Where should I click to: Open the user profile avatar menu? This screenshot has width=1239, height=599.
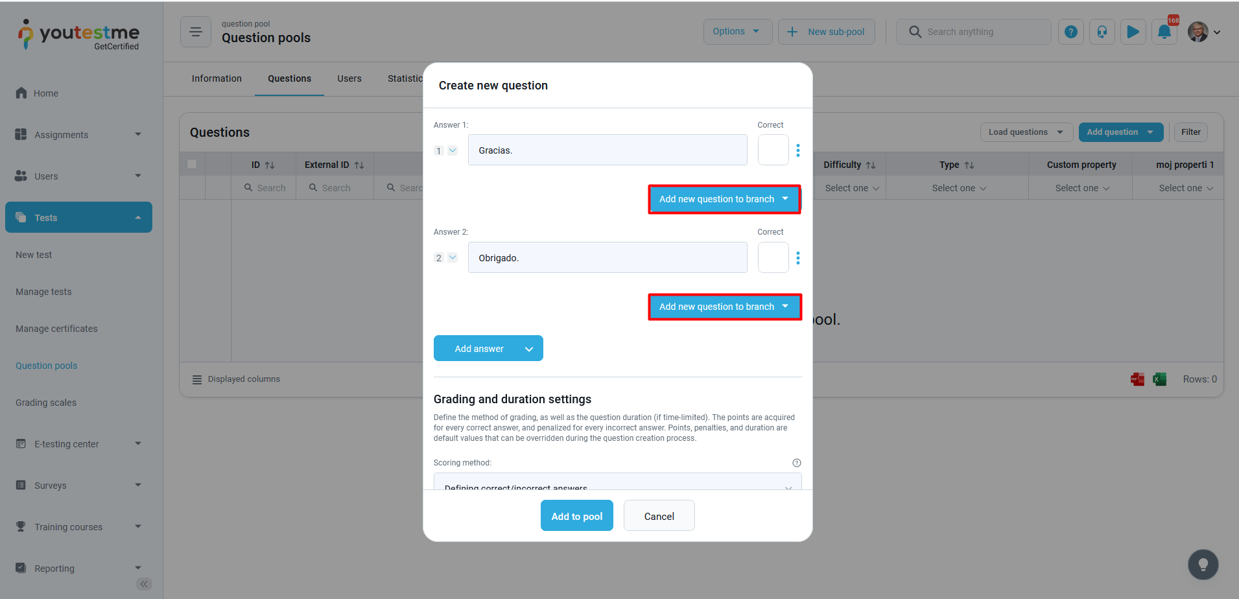(x=1203, y=32)
